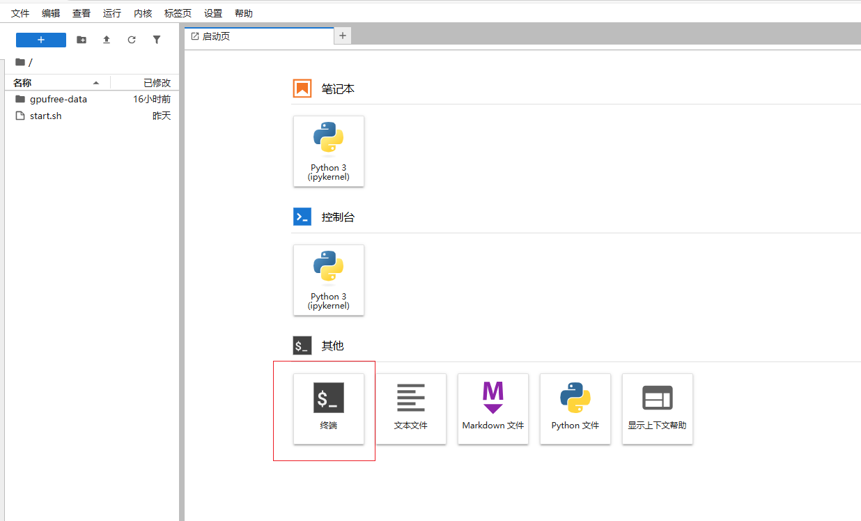Open the 编辑 menu
861x521 pixels.
[x=51, y=13]
